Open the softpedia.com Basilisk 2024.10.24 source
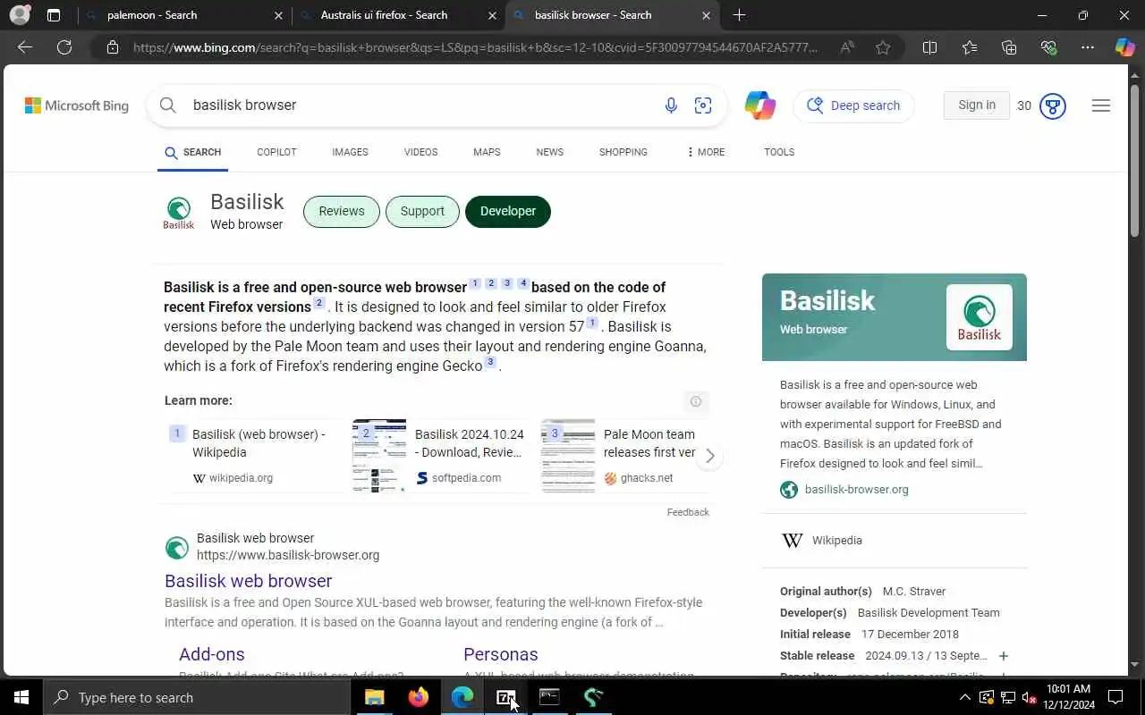1145x715 pixels. pos(442,456)
